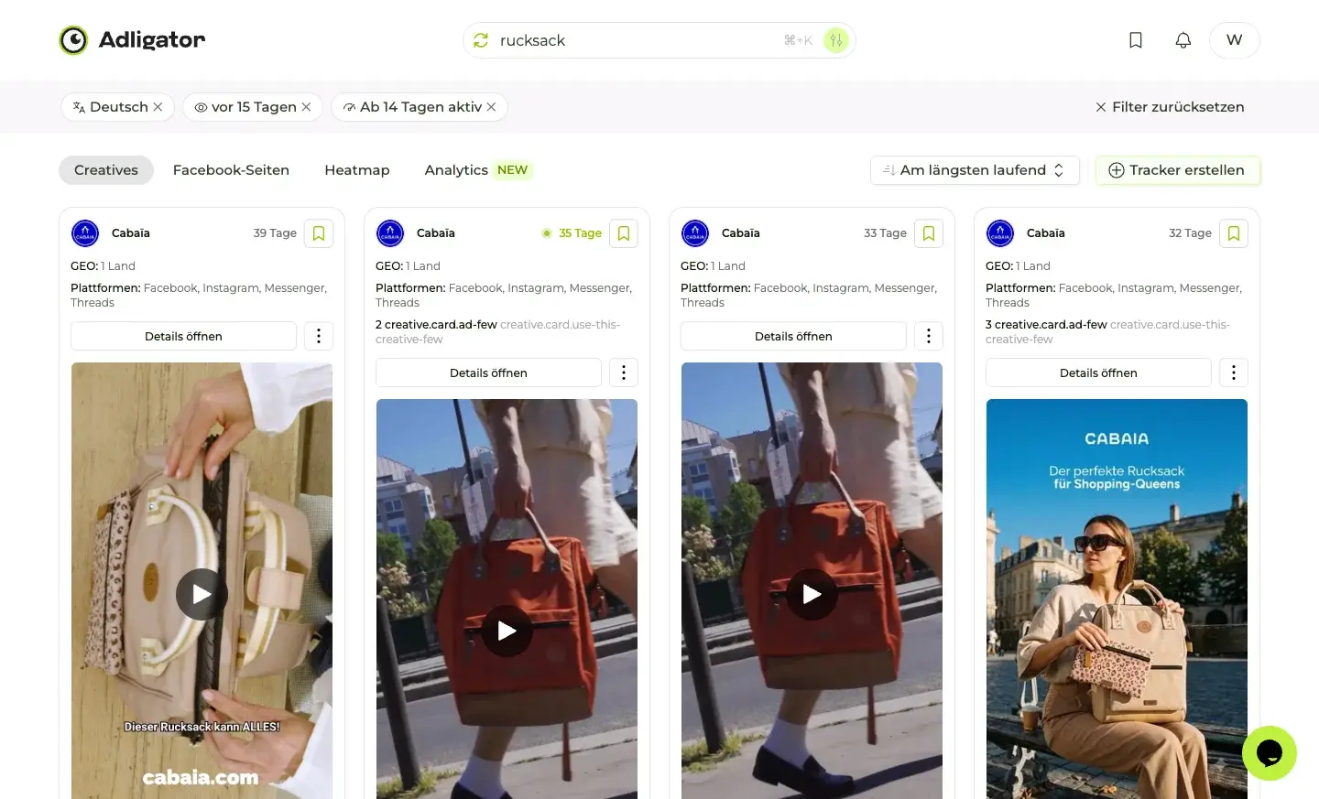Click Cabaïa avatar on the 35 Tage card
The width and height of the screenshot is (1319, 799).
click(390, 233)
